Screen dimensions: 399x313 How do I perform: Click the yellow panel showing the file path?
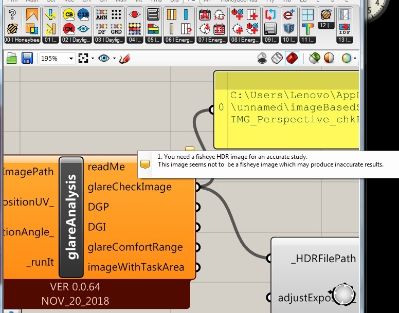point(286,110)
